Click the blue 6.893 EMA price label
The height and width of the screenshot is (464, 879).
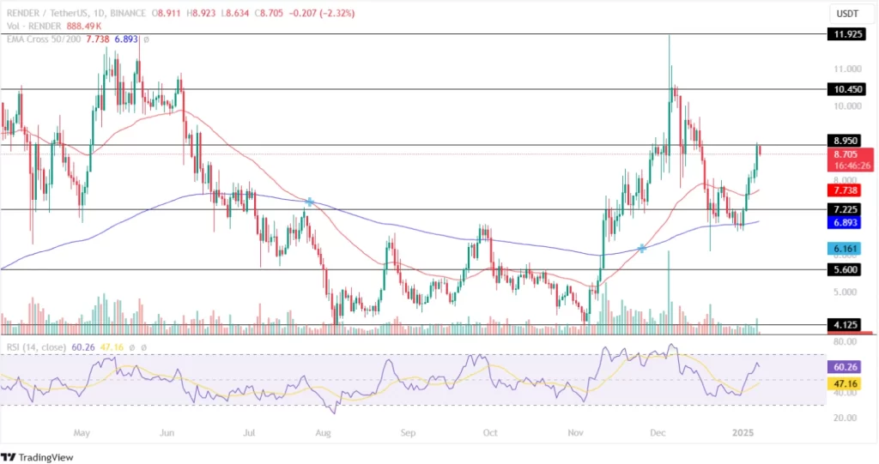click(x=846, y=222)
